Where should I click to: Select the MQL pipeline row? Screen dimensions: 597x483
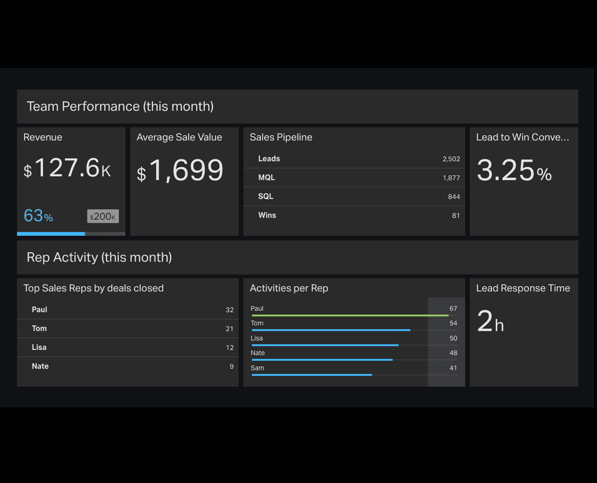354,178
